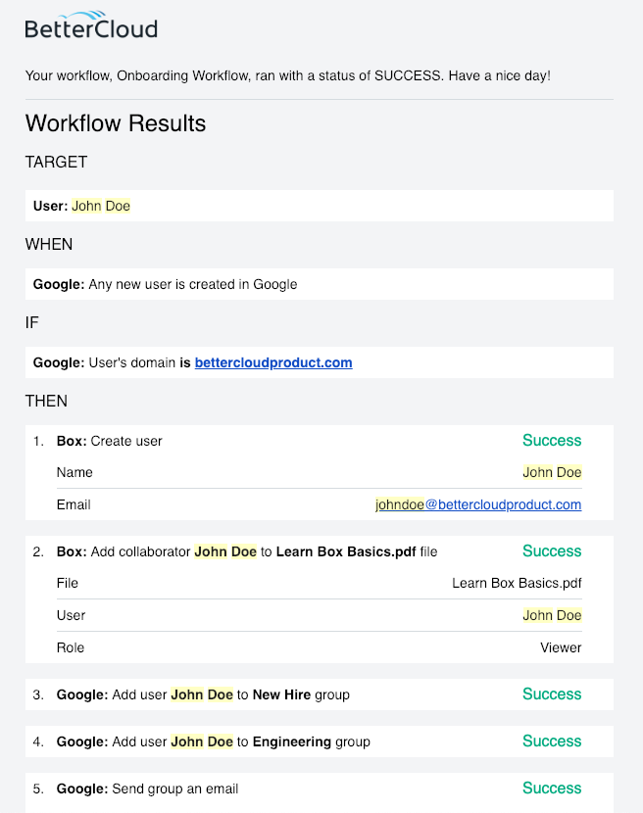
Task: Click the John Doe target user name
Action: coord(101,206)
